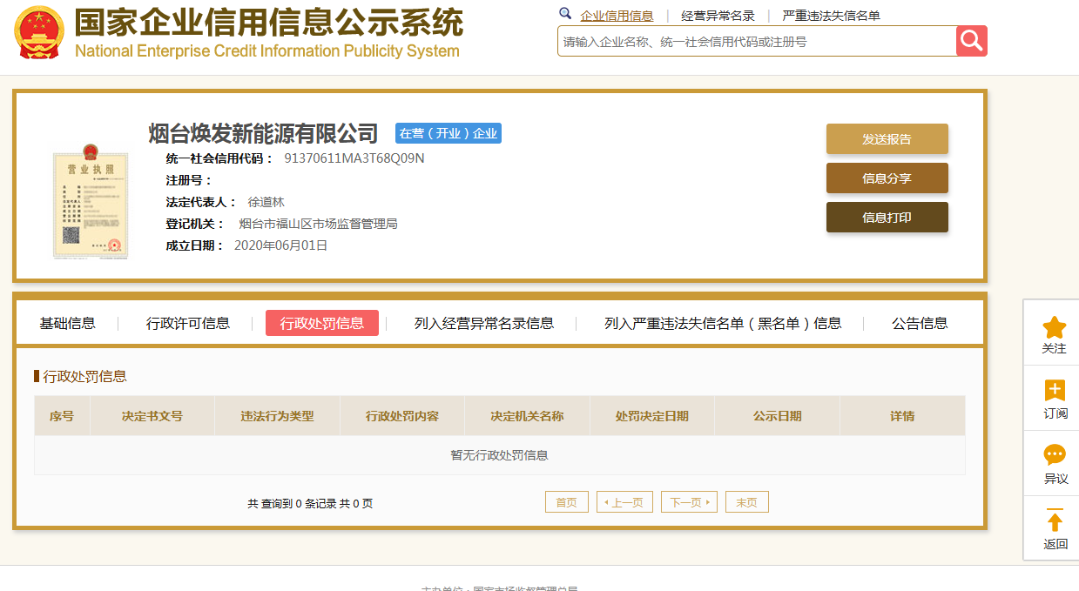Click the legal representative name 徐道林
The width and height of the screenshot is (1079, 591).
pyautogui.click(x=266, y=202)
